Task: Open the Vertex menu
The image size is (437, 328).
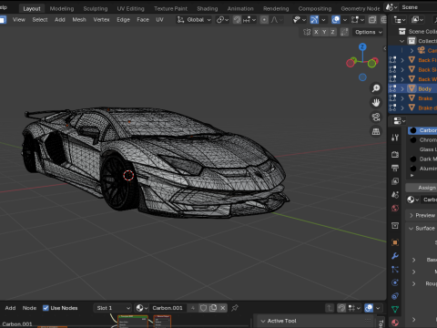Action: (x=101, y=20)
